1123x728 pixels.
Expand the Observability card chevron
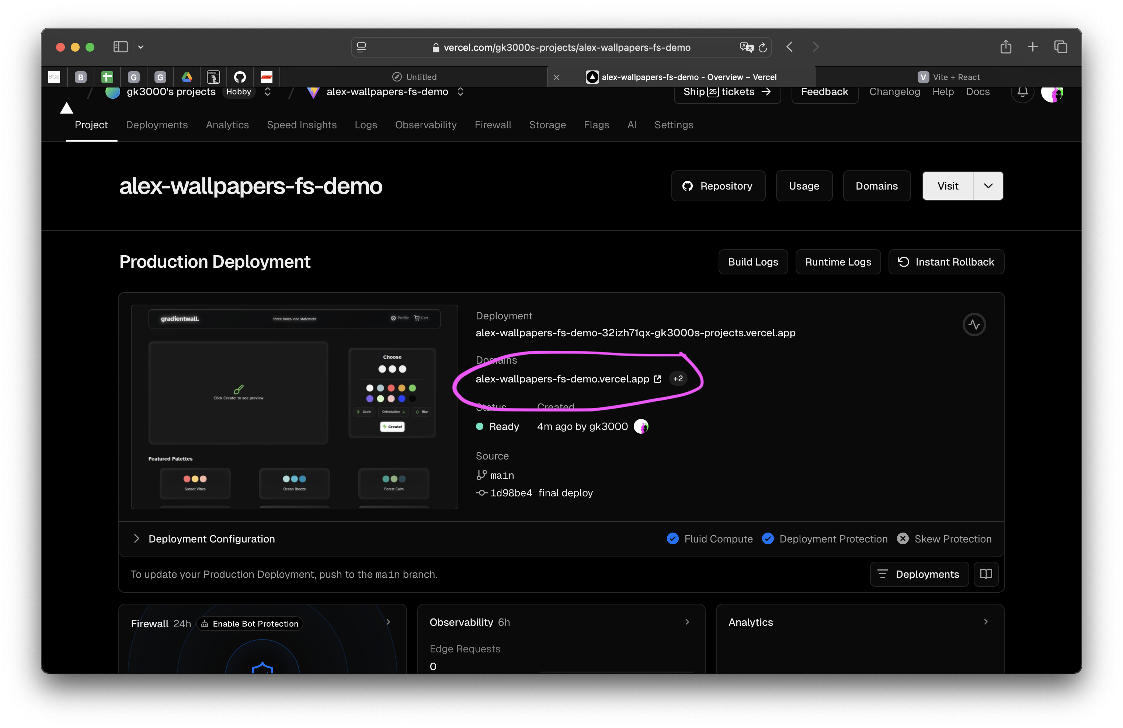pyautogui.click(x=687, y=622)
